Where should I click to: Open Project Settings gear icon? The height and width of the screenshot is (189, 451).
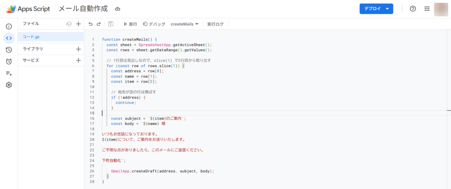[9, 85]
